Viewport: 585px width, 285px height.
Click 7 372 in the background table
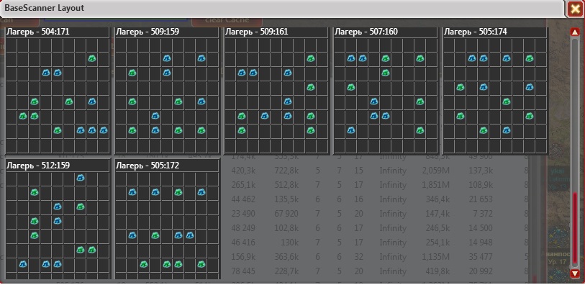483,214
